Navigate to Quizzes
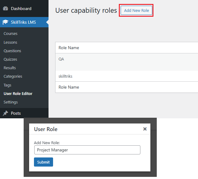This screenshot has width=198, height=179. (10, 59)
